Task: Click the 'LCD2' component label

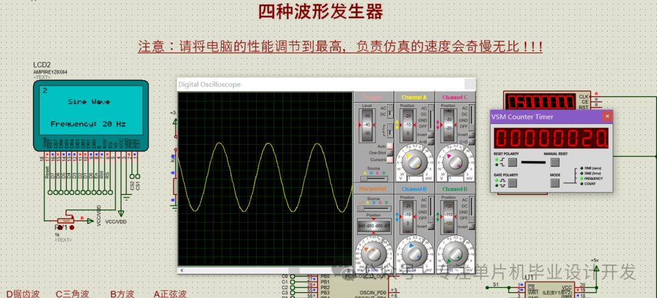Action: point(42,65)
